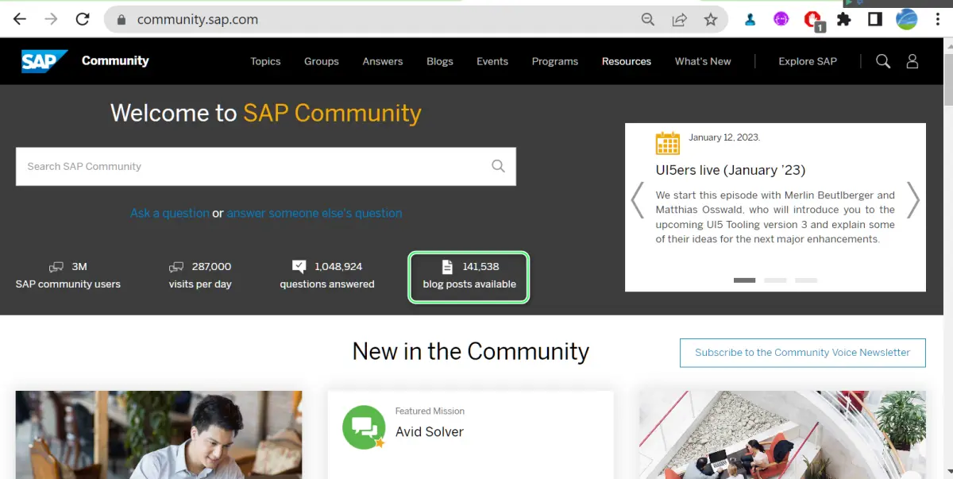Open the red extension icon with badge 1
The width and height of the screenshot is (953, 479).
812,20
